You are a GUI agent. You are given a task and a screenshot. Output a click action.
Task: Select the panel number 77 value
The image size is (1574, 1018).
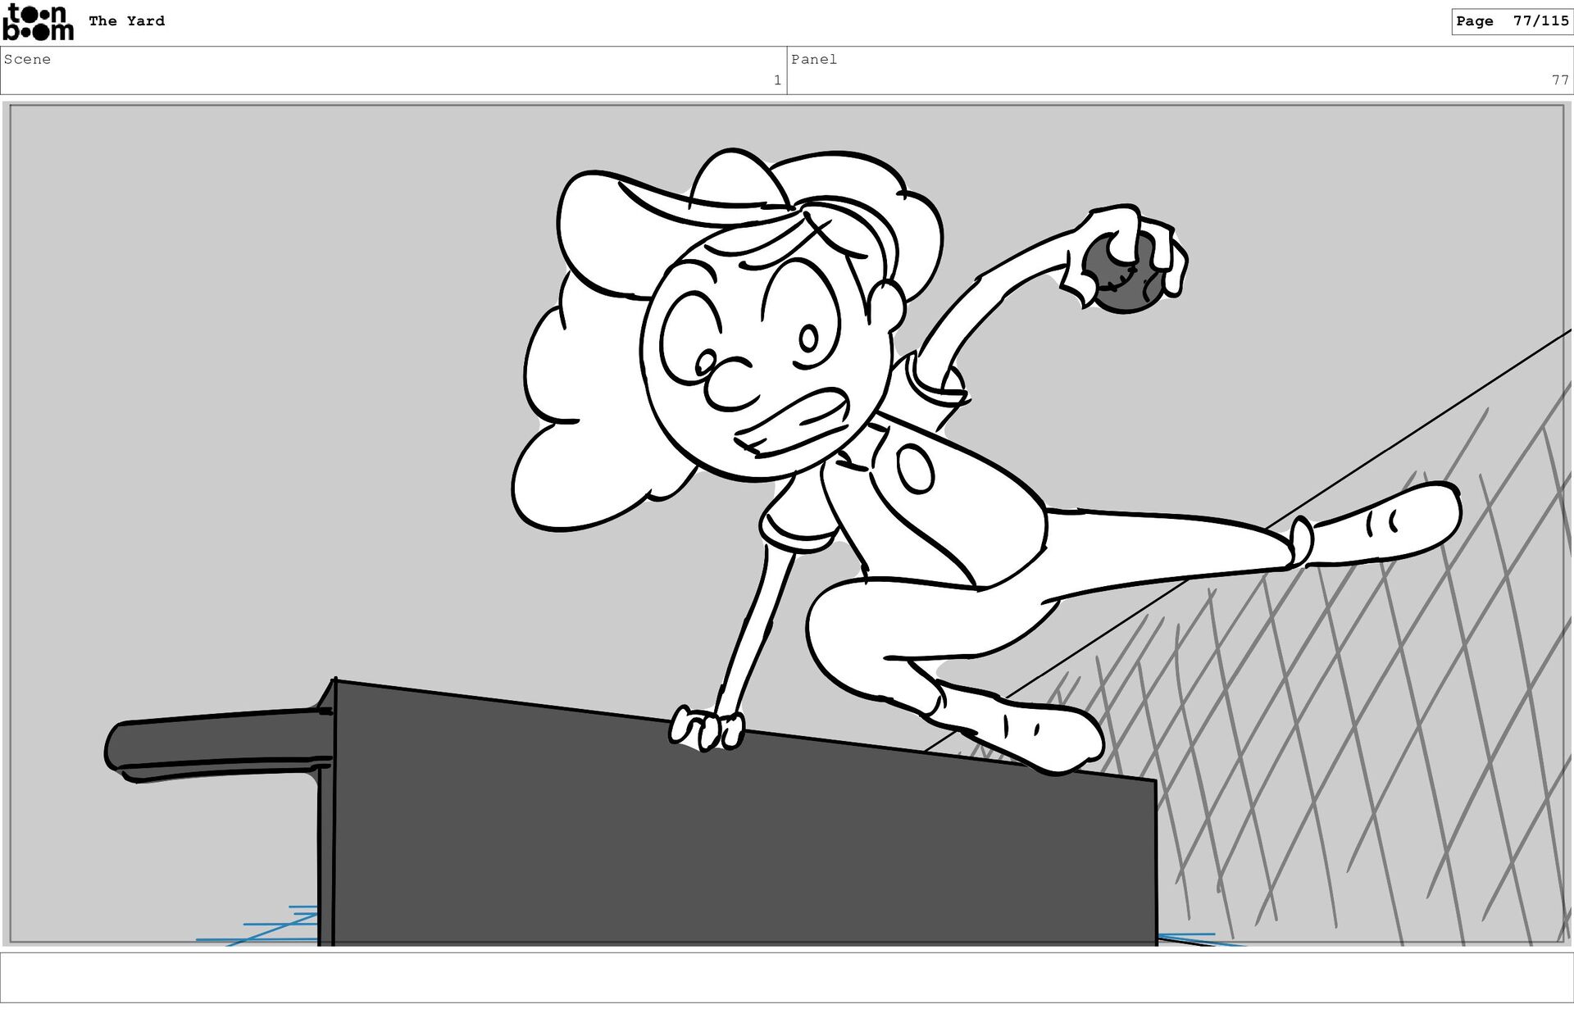coord(1559,80)
